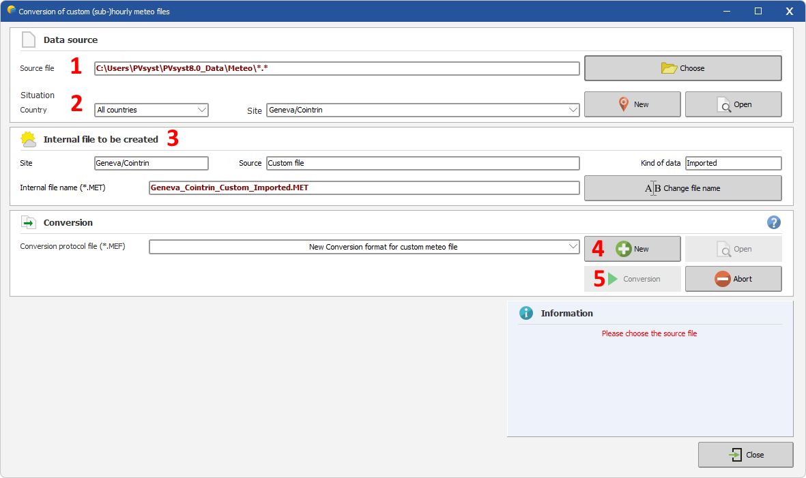Maximize the conversion window
The height and width of the screenshot is (478, 806).
coord(758,11)
